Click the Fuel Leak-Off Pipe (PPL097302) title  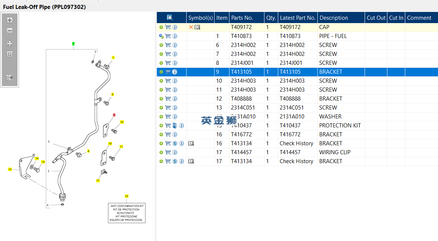pos(44,7)
